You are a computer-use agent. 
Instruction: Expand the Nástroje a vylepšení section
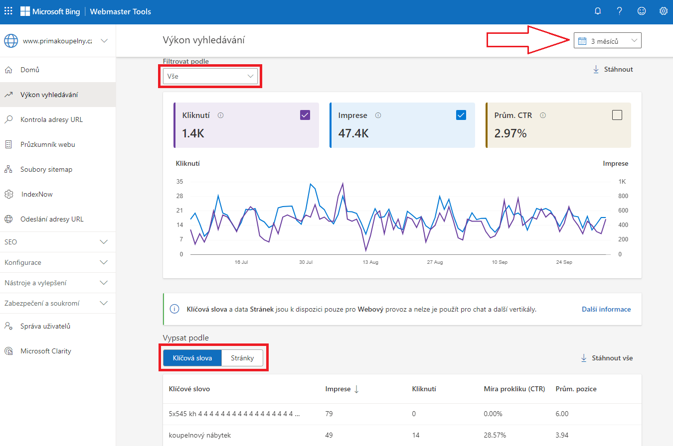[x=58, y=283]
